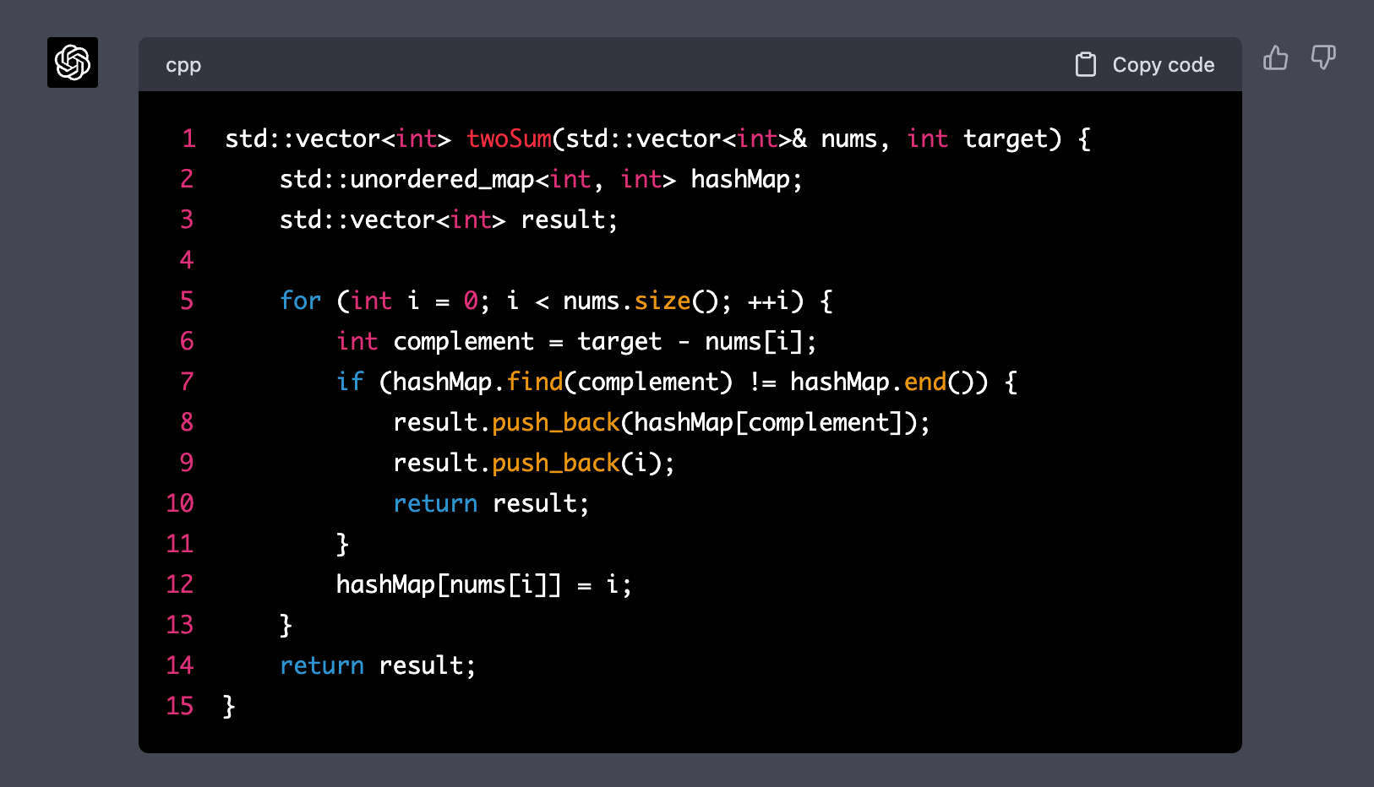This screenshot has width=1374, height=787.
Task: Click line number 15
Action: [x=179, y=706]
